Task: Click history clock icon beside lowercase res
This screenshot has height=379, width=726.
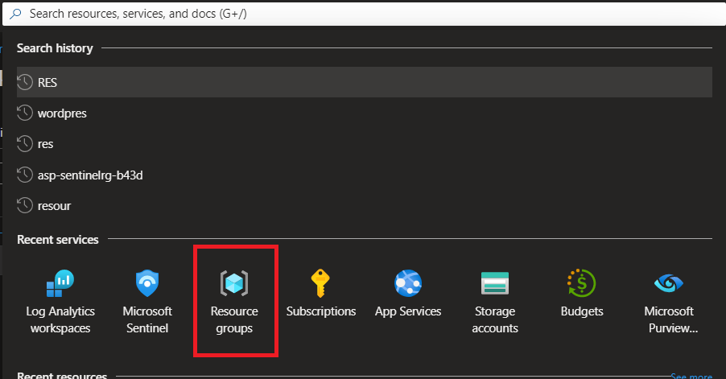Action: point(25,144)
